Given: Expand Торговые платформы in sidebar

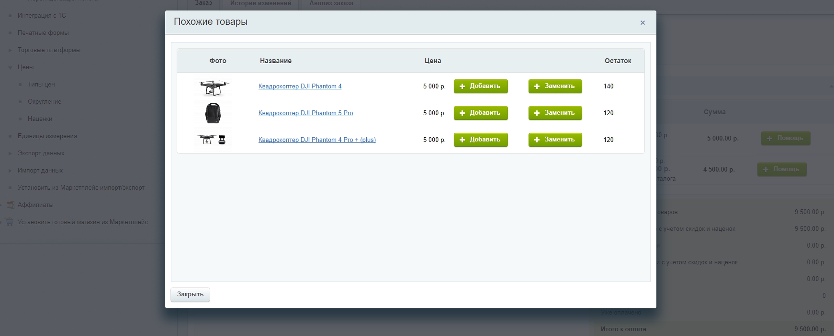Looking at the screenshot, I should click(x=10, y=50).
